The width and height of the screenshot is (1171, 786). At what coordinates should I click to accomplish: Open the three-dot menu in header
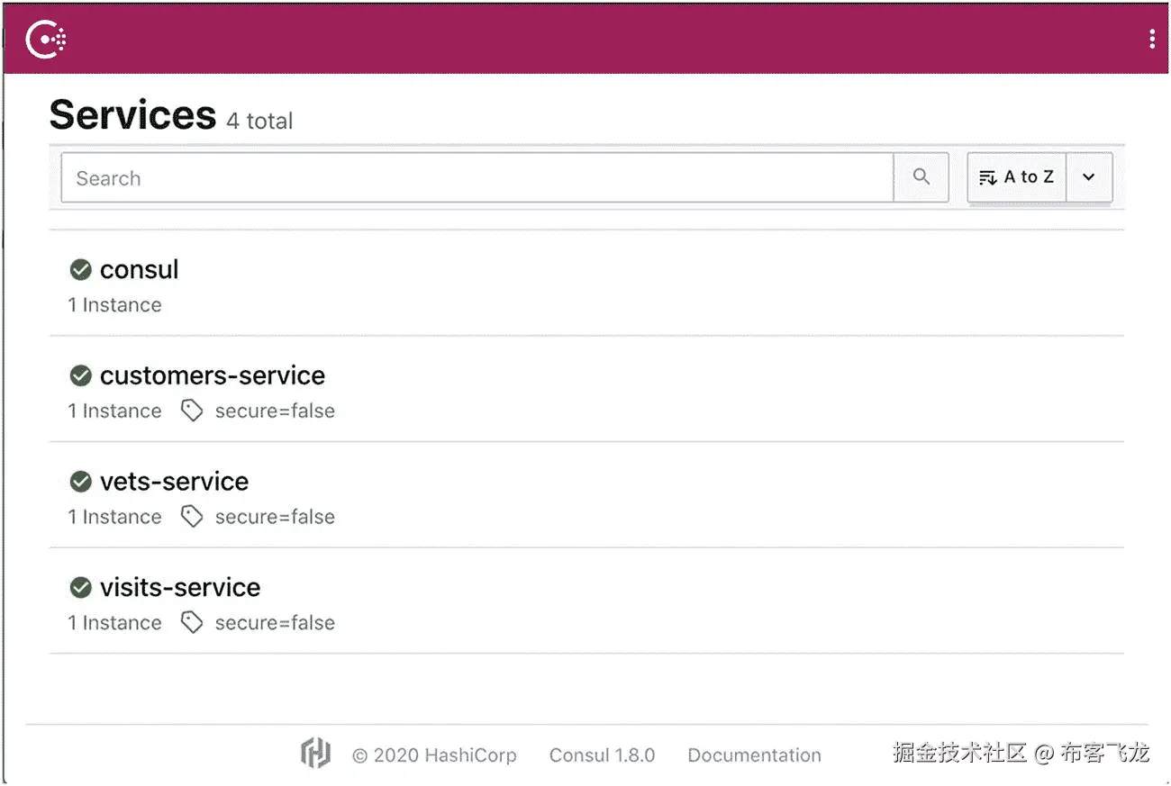coord(1152,39)
